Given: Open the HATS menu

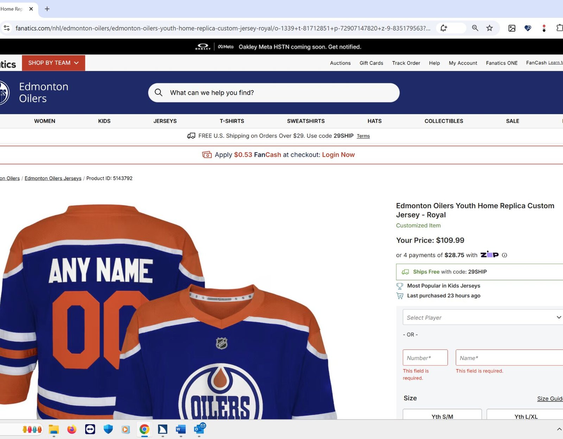Looking at the screenshot, I should (374, 121).
